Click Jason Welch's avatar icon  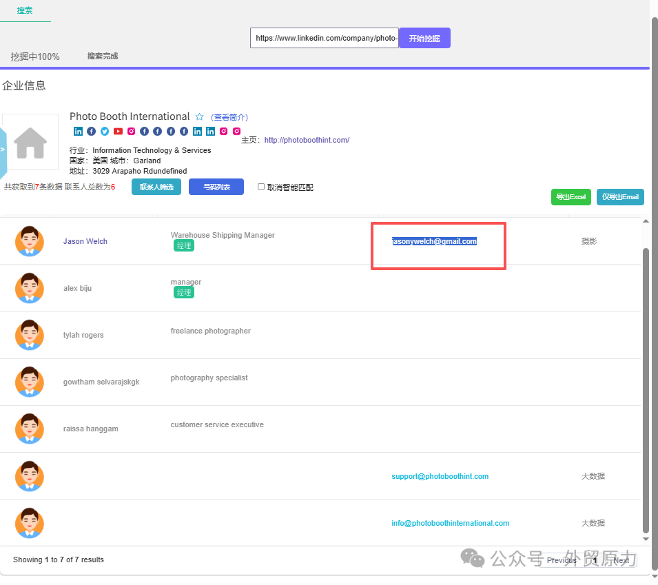coord(30,241)
